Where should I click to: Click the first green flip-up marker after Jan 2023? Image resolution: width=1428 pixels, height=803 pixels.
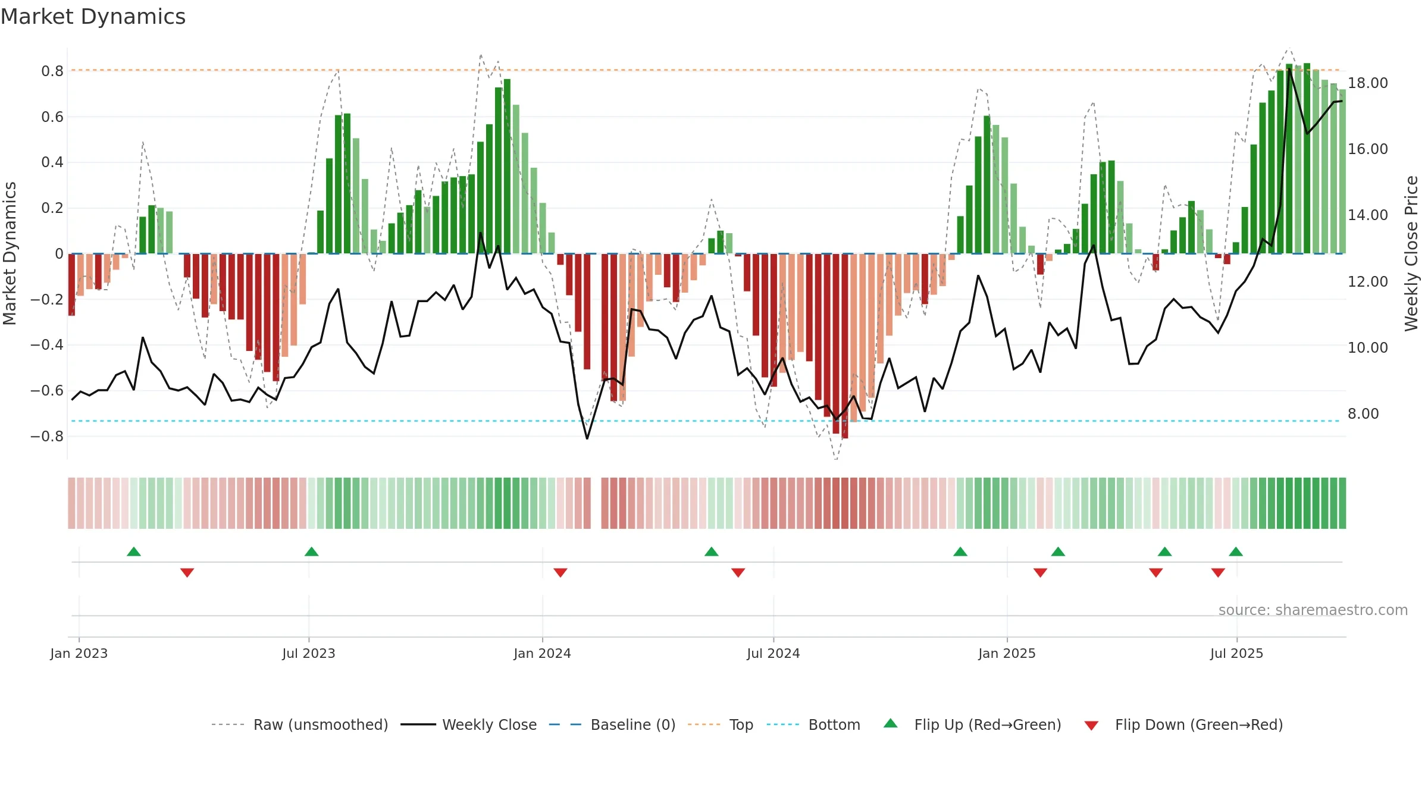(x=134, y=551)
